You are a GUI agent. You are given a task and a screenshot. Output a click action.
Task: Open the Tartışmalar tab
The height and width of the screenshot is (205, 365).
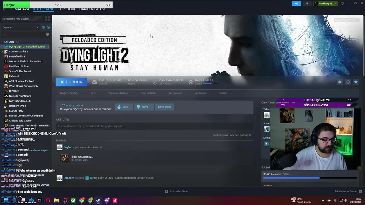point(175,93)
